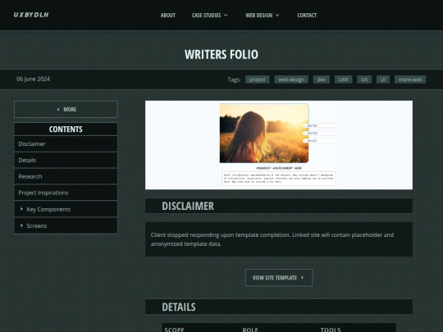
Task: Select the web-design tag
Action: coord(291,80)
